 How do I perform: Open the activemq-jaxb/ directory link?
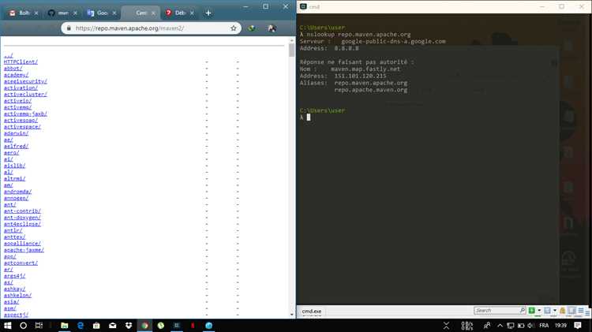point(25,114)
